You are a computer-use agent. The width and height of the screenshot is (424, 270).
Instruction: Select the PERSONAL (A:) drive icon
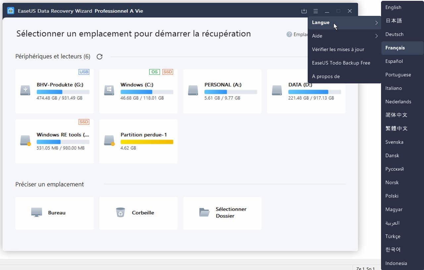click(x=193, y=90)
